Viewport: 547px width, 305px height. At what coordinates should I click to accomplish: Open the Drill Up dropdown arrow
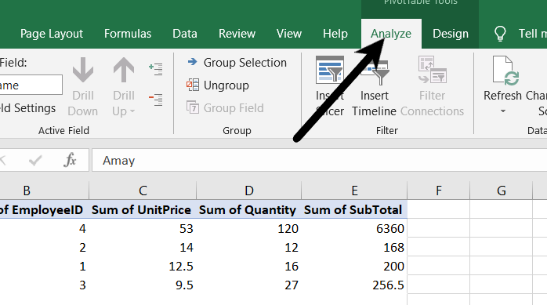click(132, 111)
